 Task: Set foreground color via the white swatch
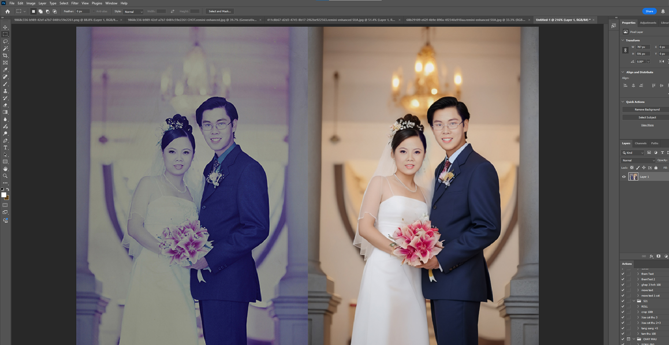tap(4, 195)
